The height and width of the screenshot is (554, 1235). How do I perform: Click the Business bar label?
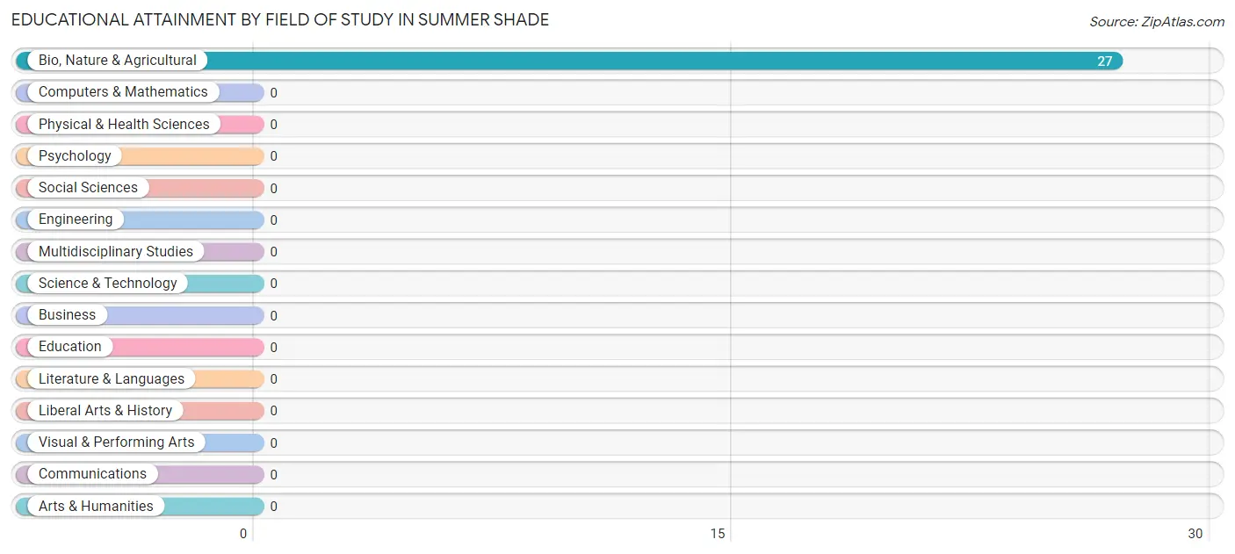[67, 315]
